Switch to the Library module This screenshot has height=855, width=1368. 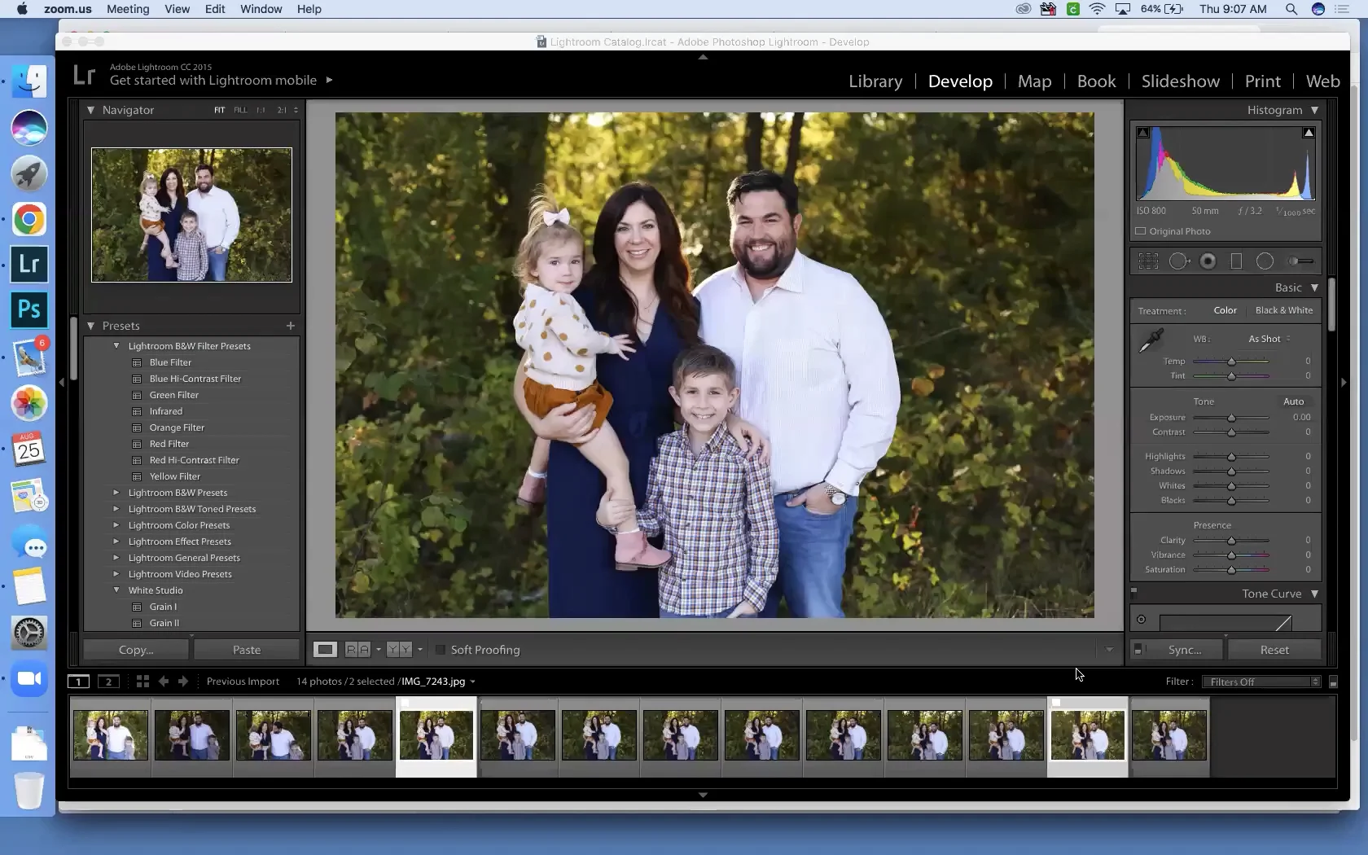(x=875, y=81)
